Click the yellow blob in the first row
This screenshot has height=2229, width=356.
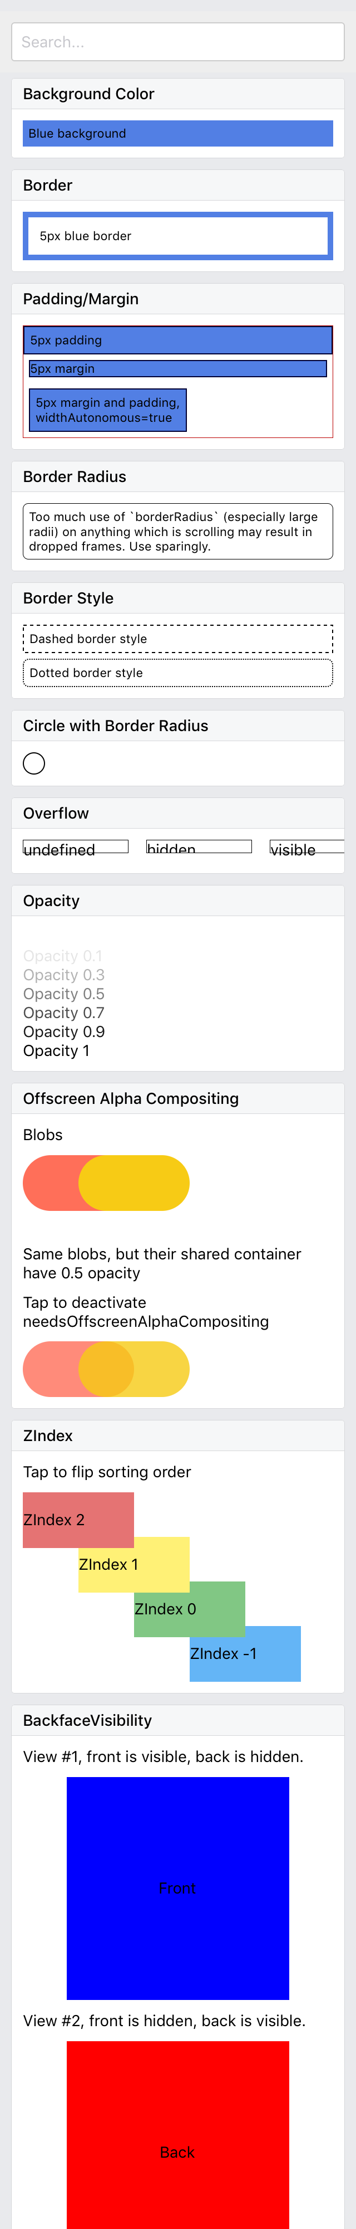[134, 1183]
